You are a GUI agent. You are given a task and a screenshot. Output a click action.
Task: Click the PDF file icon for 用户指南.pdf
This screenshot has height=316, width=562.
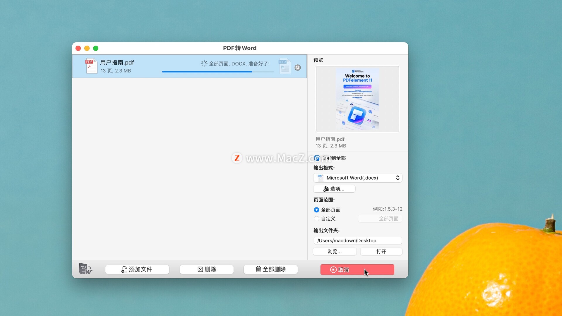[91, 66]
